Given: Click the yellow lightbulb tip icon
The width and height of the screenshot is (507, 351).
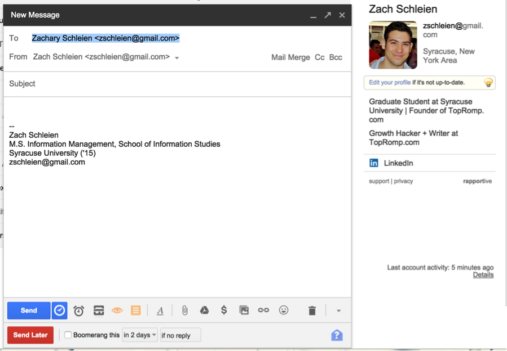Looking at the screenshot, I should (488, 83).
